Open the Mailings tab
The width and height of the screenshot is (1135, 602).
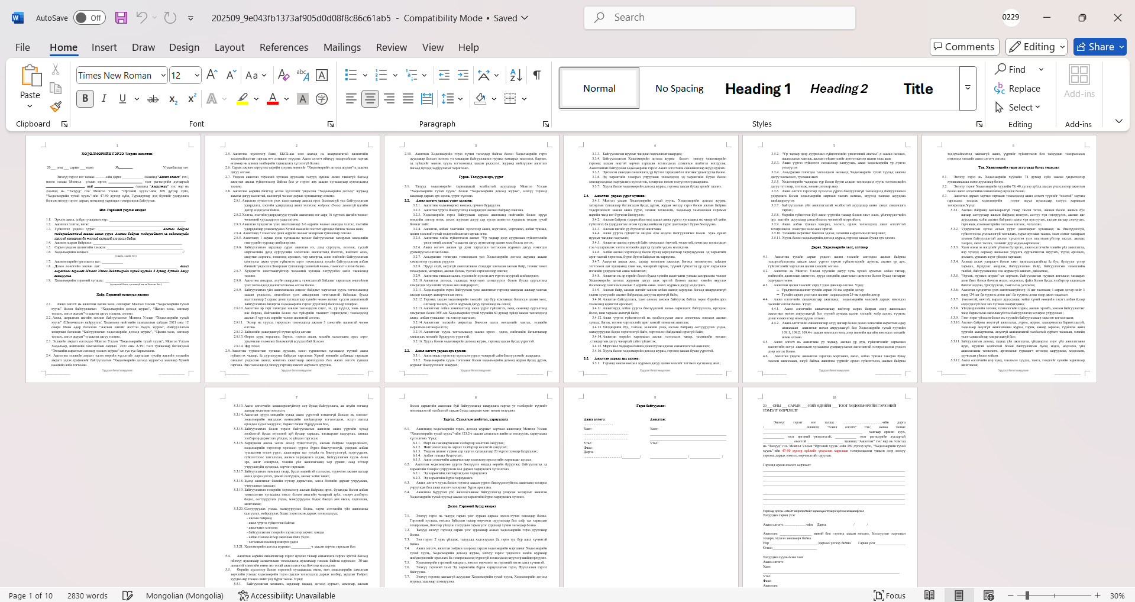pos(342,47)
